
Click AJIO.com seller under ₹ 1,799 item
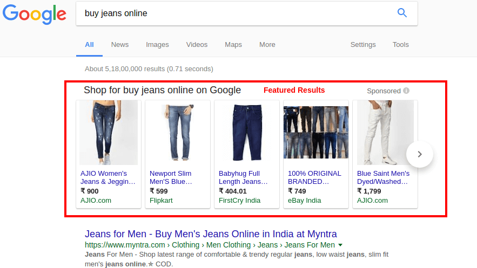click(x=372, y=201)
